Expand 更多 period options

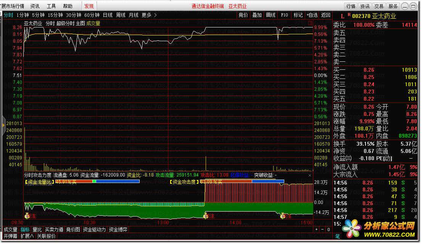click(149, 15)
